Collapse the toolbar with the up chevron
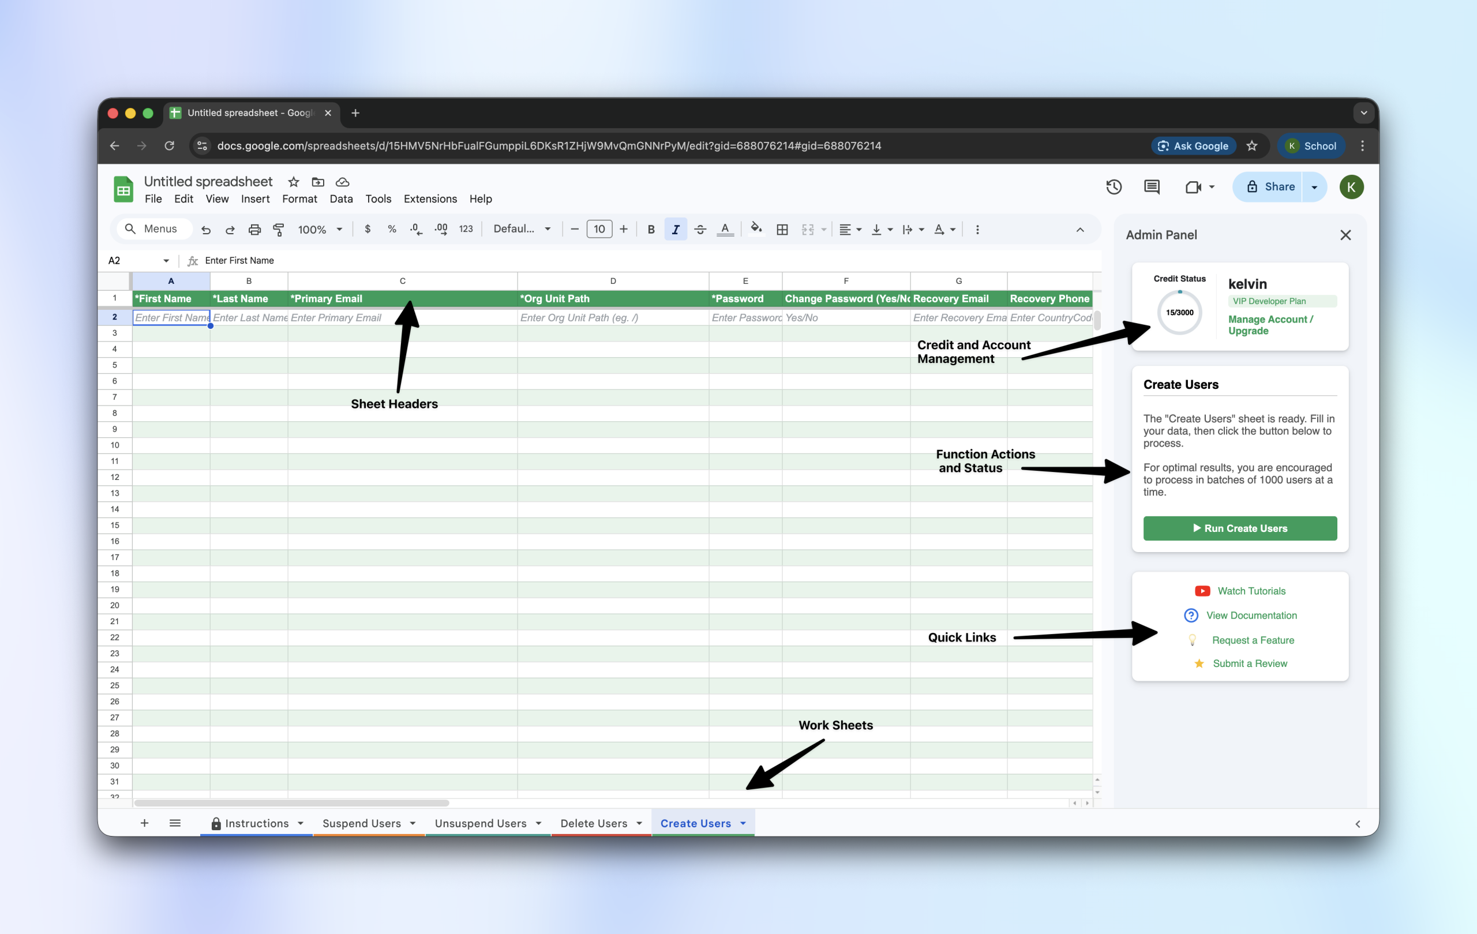The image size is (1477, 934). (1080, 230)
